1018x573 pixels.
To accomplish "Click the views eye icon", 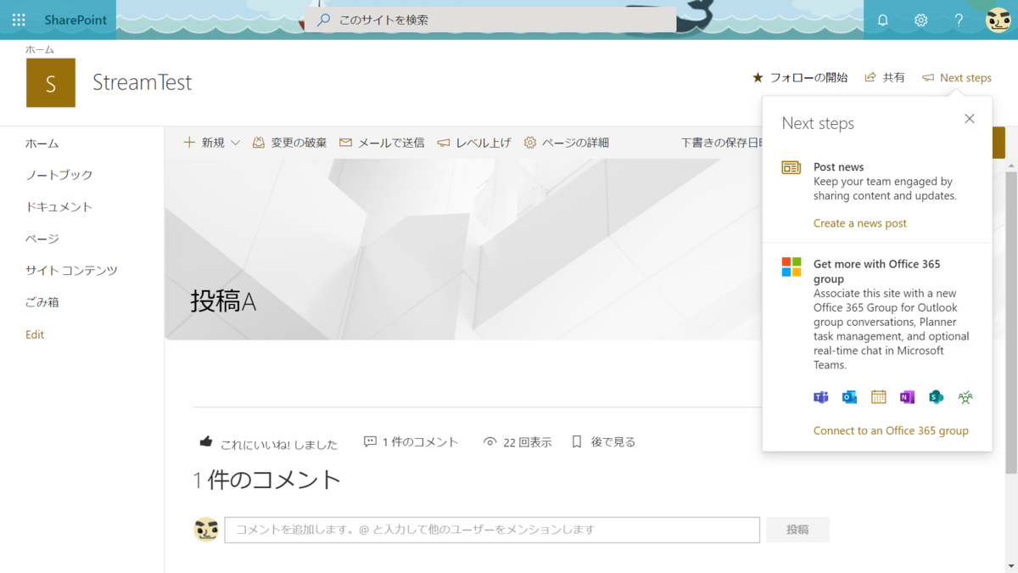I will pyautogui.click(x=489, y=441).
